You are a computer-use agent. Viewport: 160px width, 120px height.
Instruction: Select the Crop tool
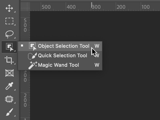[x=9, y=60]
